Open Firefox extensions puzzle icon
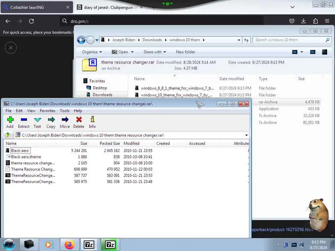Screen dimensions: 335x251 tap(315, 21)
